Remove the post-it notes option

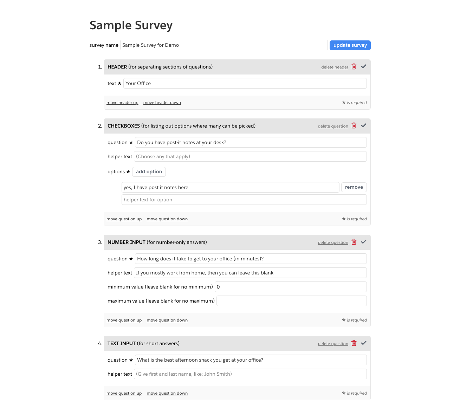354,187
